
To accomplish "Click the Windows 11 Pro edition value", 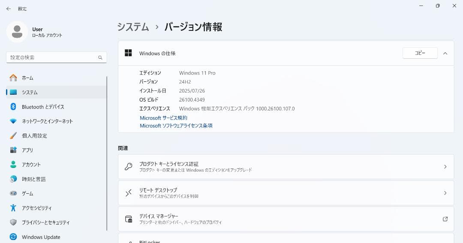I will [x=197, y=73].
